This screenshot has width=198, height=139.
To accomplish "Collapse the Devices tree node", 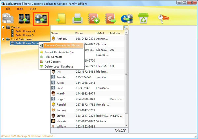I will click(x=3, y=27).
